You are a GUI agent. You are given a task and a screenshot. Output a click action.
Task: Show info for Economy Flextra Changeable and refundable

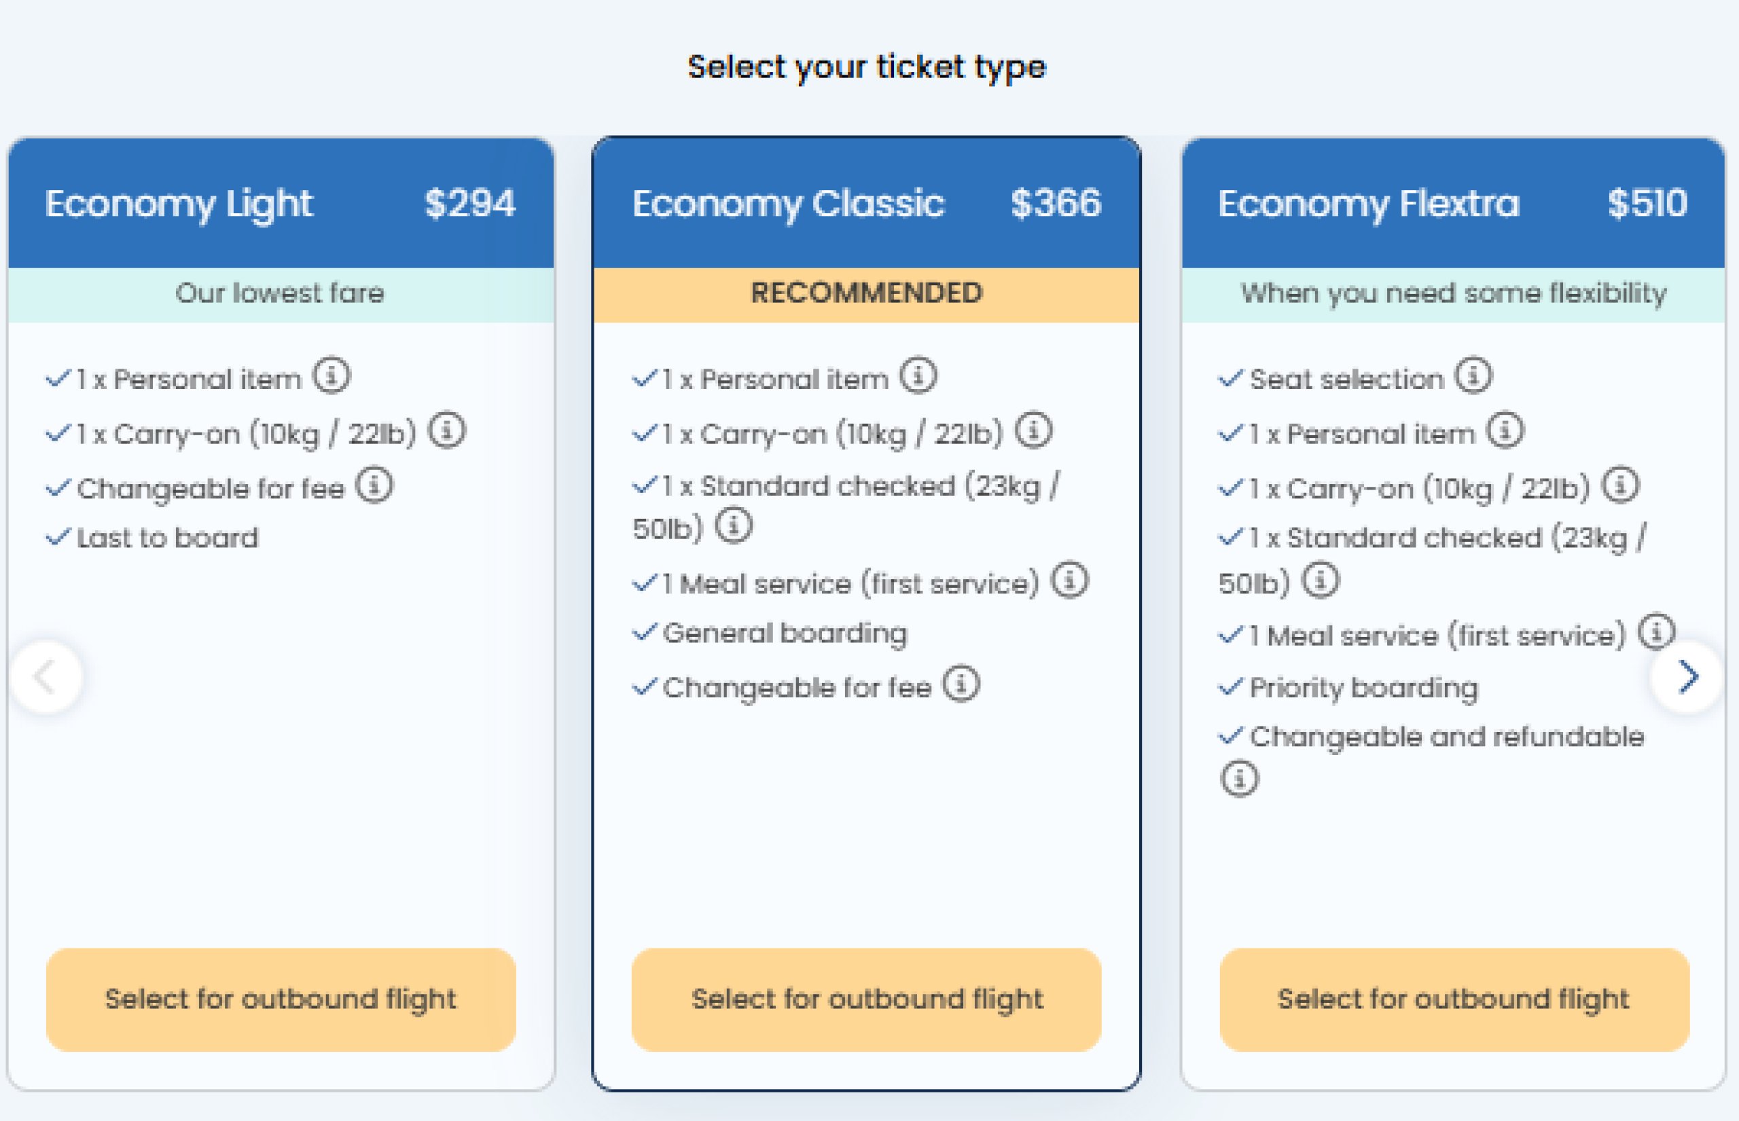tap(1239, 779)
